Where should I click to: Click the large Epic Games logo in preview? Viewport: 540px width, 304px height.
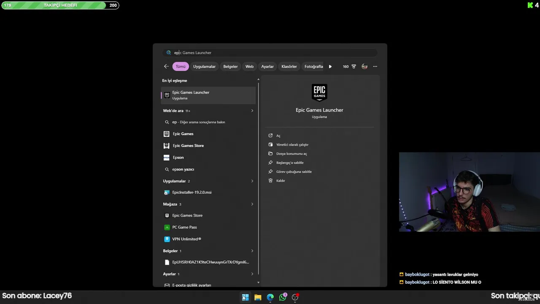point(319,93)
